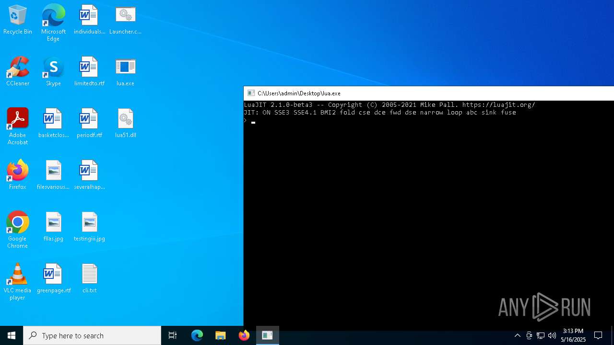The height and width of the screenshot is (345, 614).
Task: Launch Microsoft Edge from desktop shortcut
Action: click(x=53, y=23)
